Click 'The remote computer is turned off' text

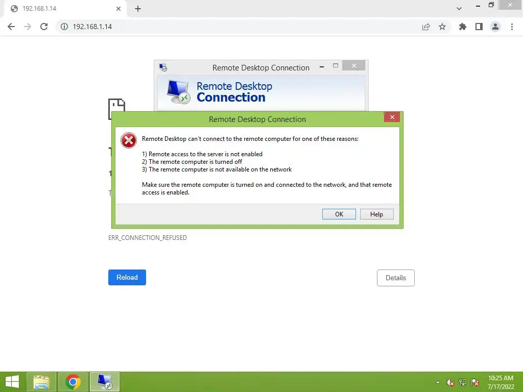click(x=196, y=162)
